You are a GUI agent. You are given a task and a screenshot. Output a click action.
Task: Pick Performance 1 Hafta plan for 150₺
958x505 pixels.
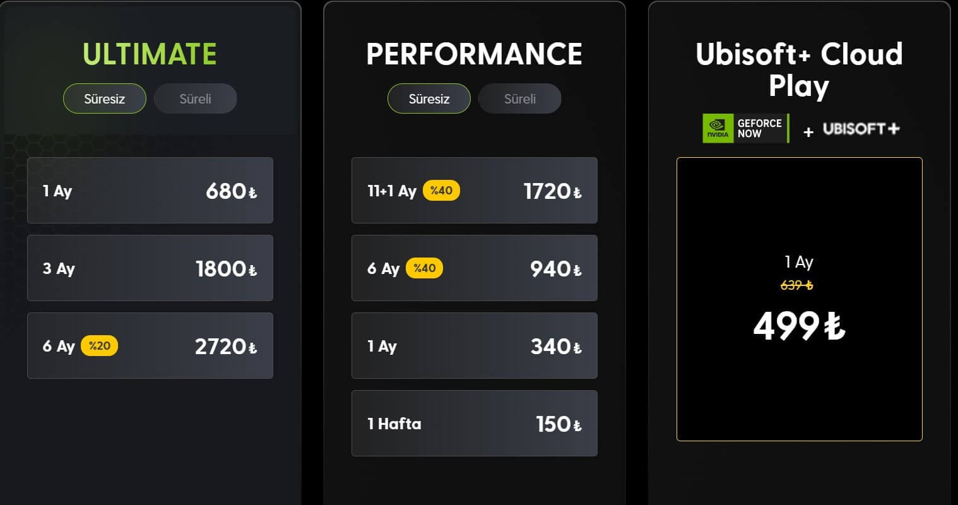click(475, 424)
